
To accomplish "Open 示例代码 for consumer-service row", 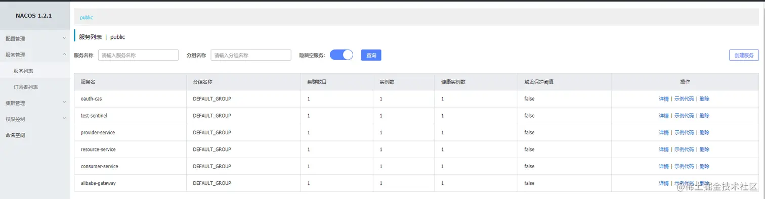I will (684, 166).
